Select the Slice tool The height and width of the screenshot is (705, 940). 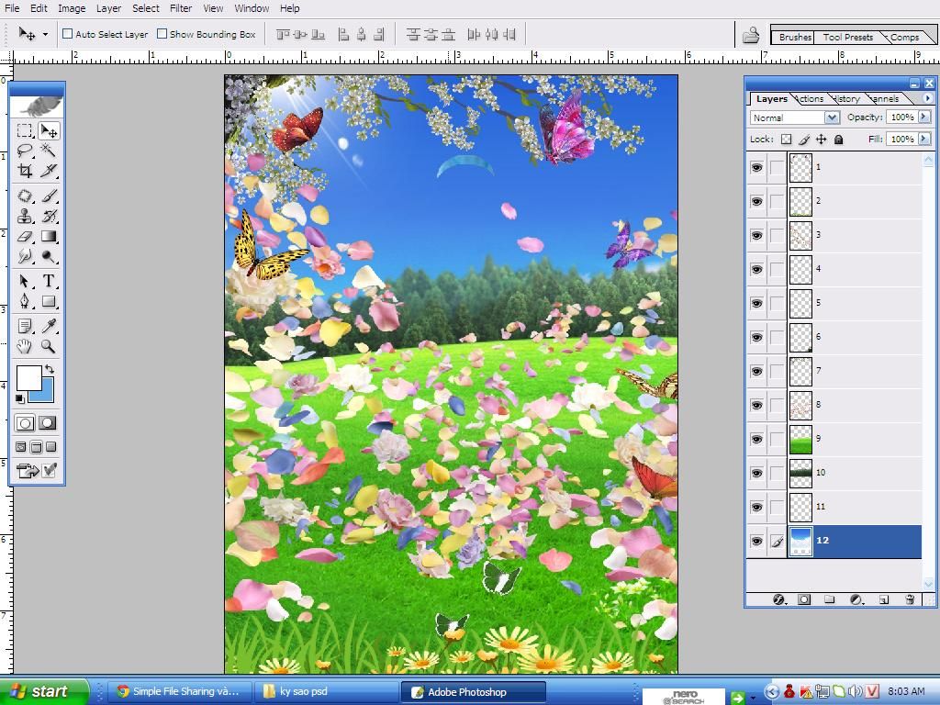coord(49,171)
